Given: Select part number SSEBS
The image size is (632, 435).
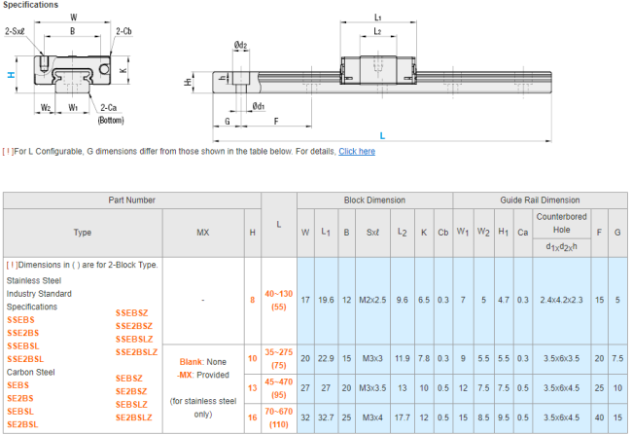Looking at the screenshot, I should click(x=20, y=319).
